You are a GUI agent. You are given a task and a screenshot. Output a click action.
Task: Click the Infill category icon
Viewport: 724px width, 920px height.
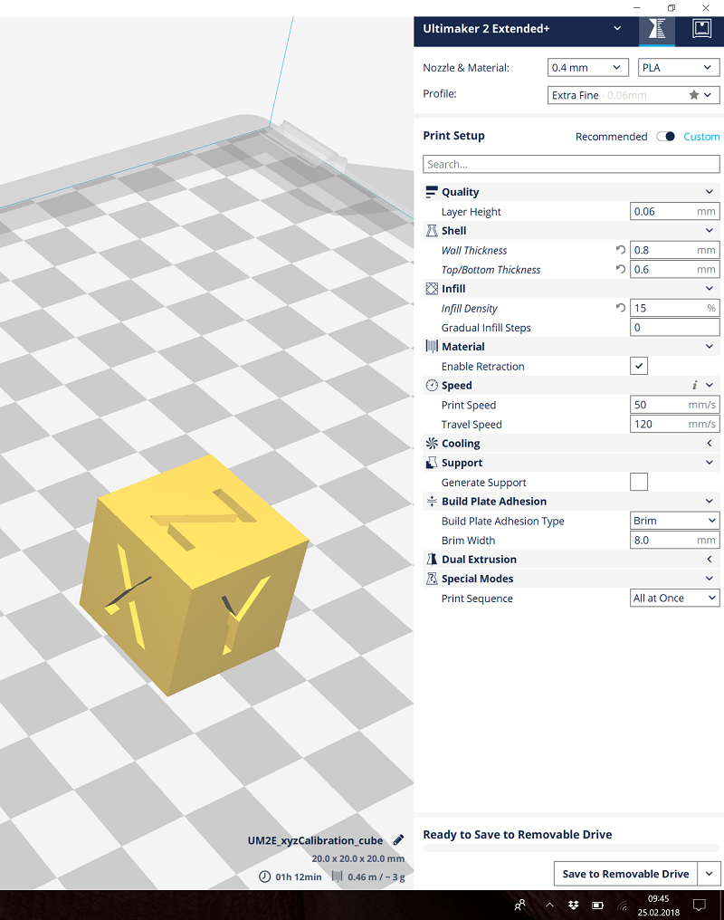432,289
